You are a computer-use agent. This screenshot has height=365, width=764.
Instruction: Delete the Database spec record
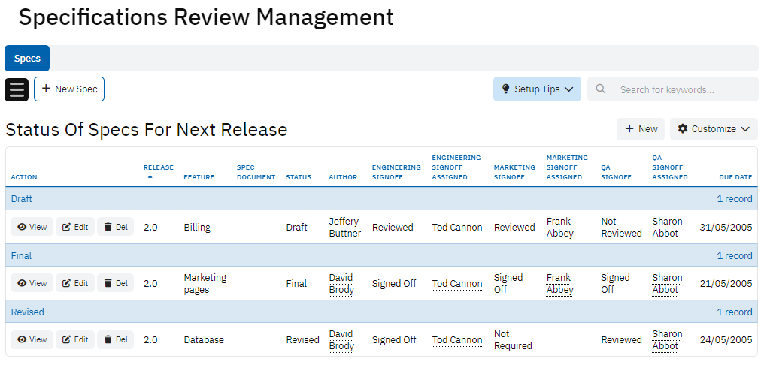(115, 339)
